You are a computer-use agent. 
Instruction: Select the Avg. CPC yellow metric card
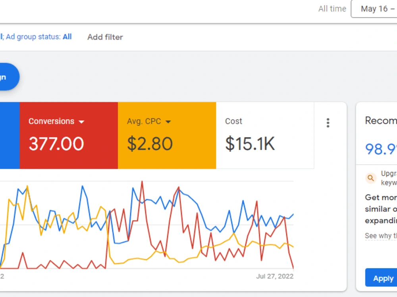pyautogui.click(x=167, y=135)
